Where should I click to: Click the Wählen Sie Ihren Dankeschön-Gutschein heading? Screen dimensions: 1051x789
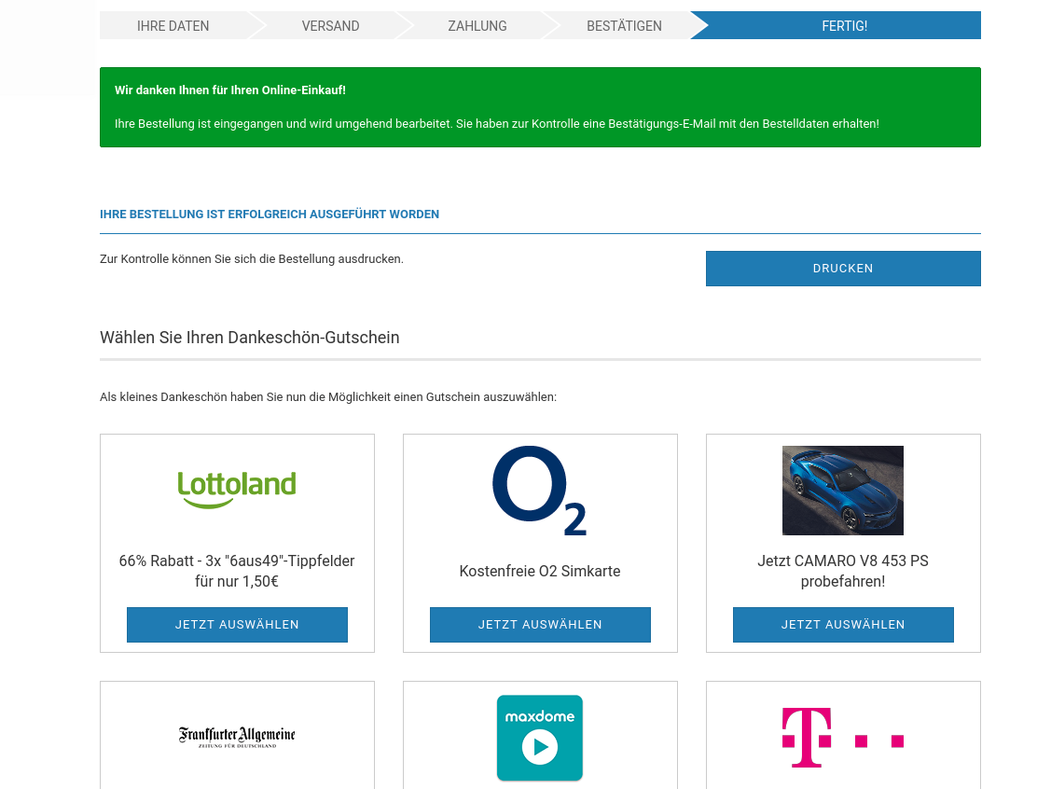click(250, 338)
